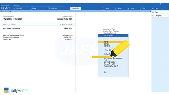Click the F2: Date button
Screen dimensions: 169x95
pos(159,12)
